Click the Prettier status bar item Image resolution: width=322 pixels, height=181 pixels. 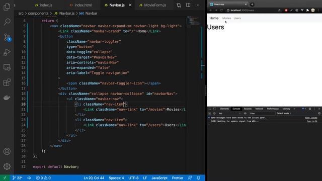[178, 178]
